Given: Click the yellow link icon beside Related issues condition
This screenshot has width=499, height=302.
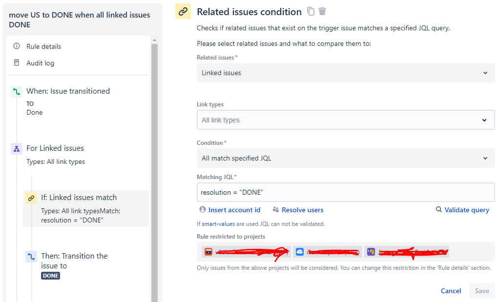Looking at the screenshot, I should pyautogui.click(x=183, y=11).
